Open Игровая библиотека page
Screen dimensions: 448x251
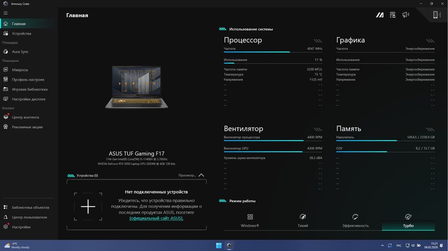click(29, 89)
